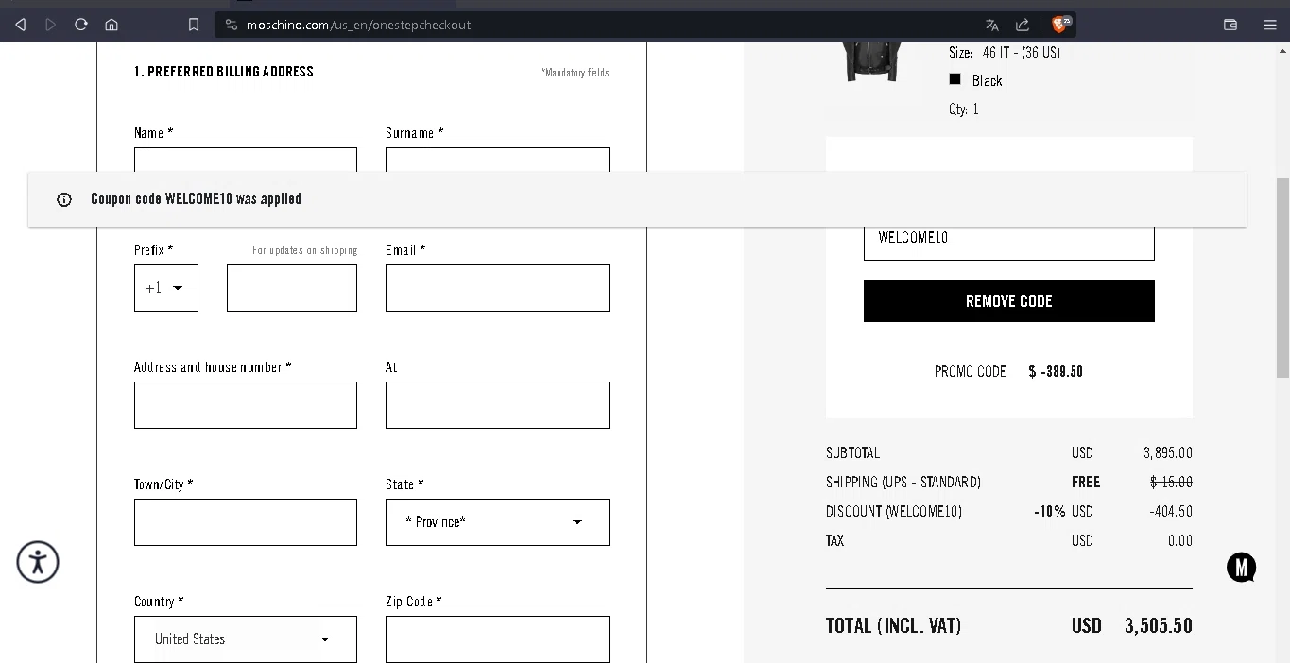The height and width of the screenshot is (663, 1290).
Task: Click the 'For updates on shipping' hint
Action: click(304, 250)
